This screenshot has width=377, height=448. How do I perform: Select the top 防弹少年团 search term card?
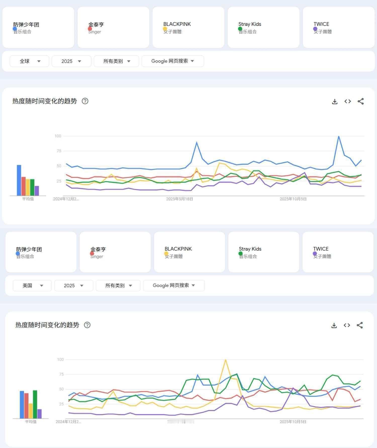click(38, 27)
